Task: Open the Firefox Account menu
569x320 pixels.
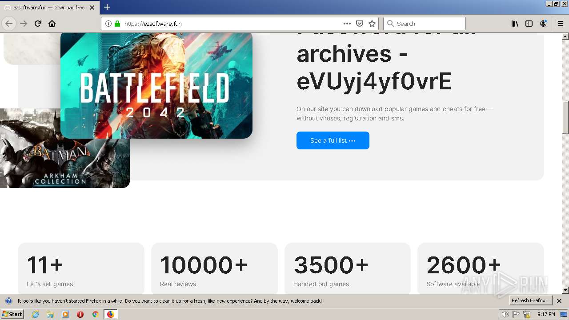Action: [543, 24]
